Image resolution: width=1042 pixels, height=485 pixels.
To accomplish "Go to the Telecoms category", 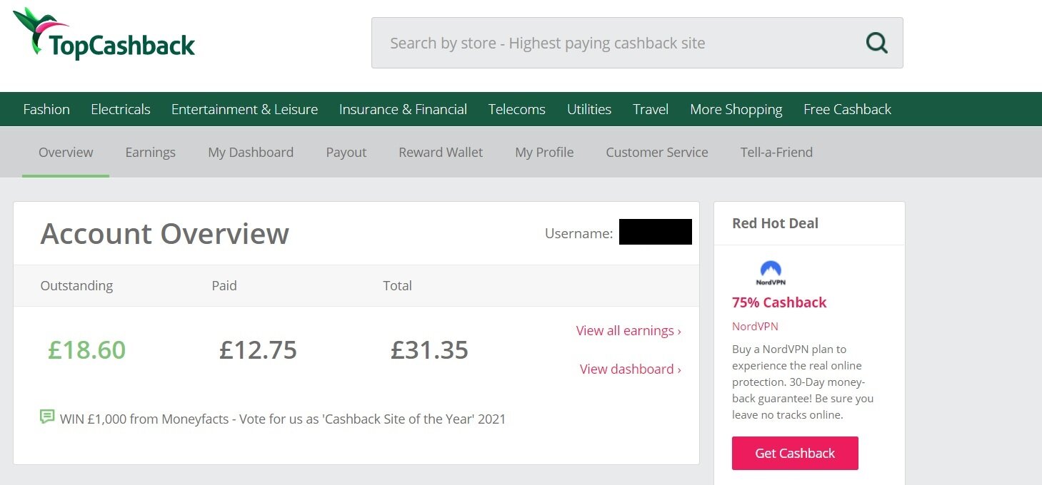I will (517, 109).
